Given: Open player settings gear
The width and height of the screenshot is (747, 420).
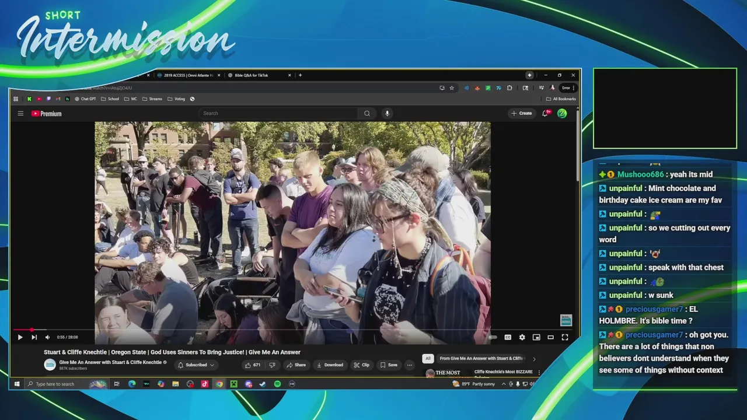Looking at the screenshot, I should tap(522, 337).
